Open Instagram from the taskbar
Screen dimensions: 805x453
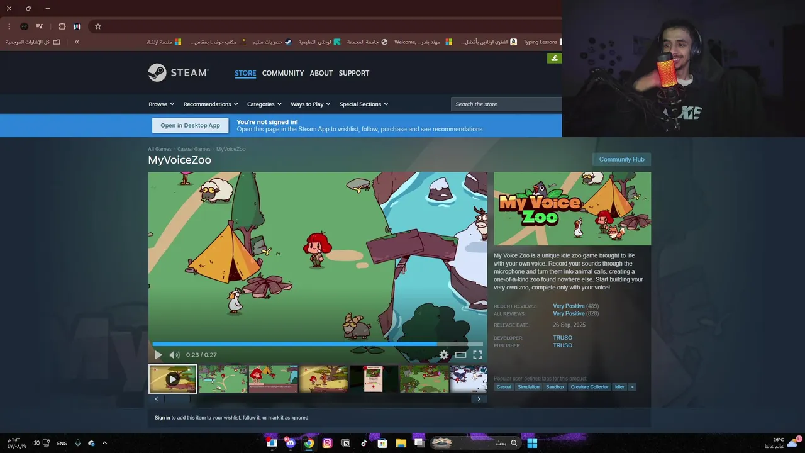point(327,443)
